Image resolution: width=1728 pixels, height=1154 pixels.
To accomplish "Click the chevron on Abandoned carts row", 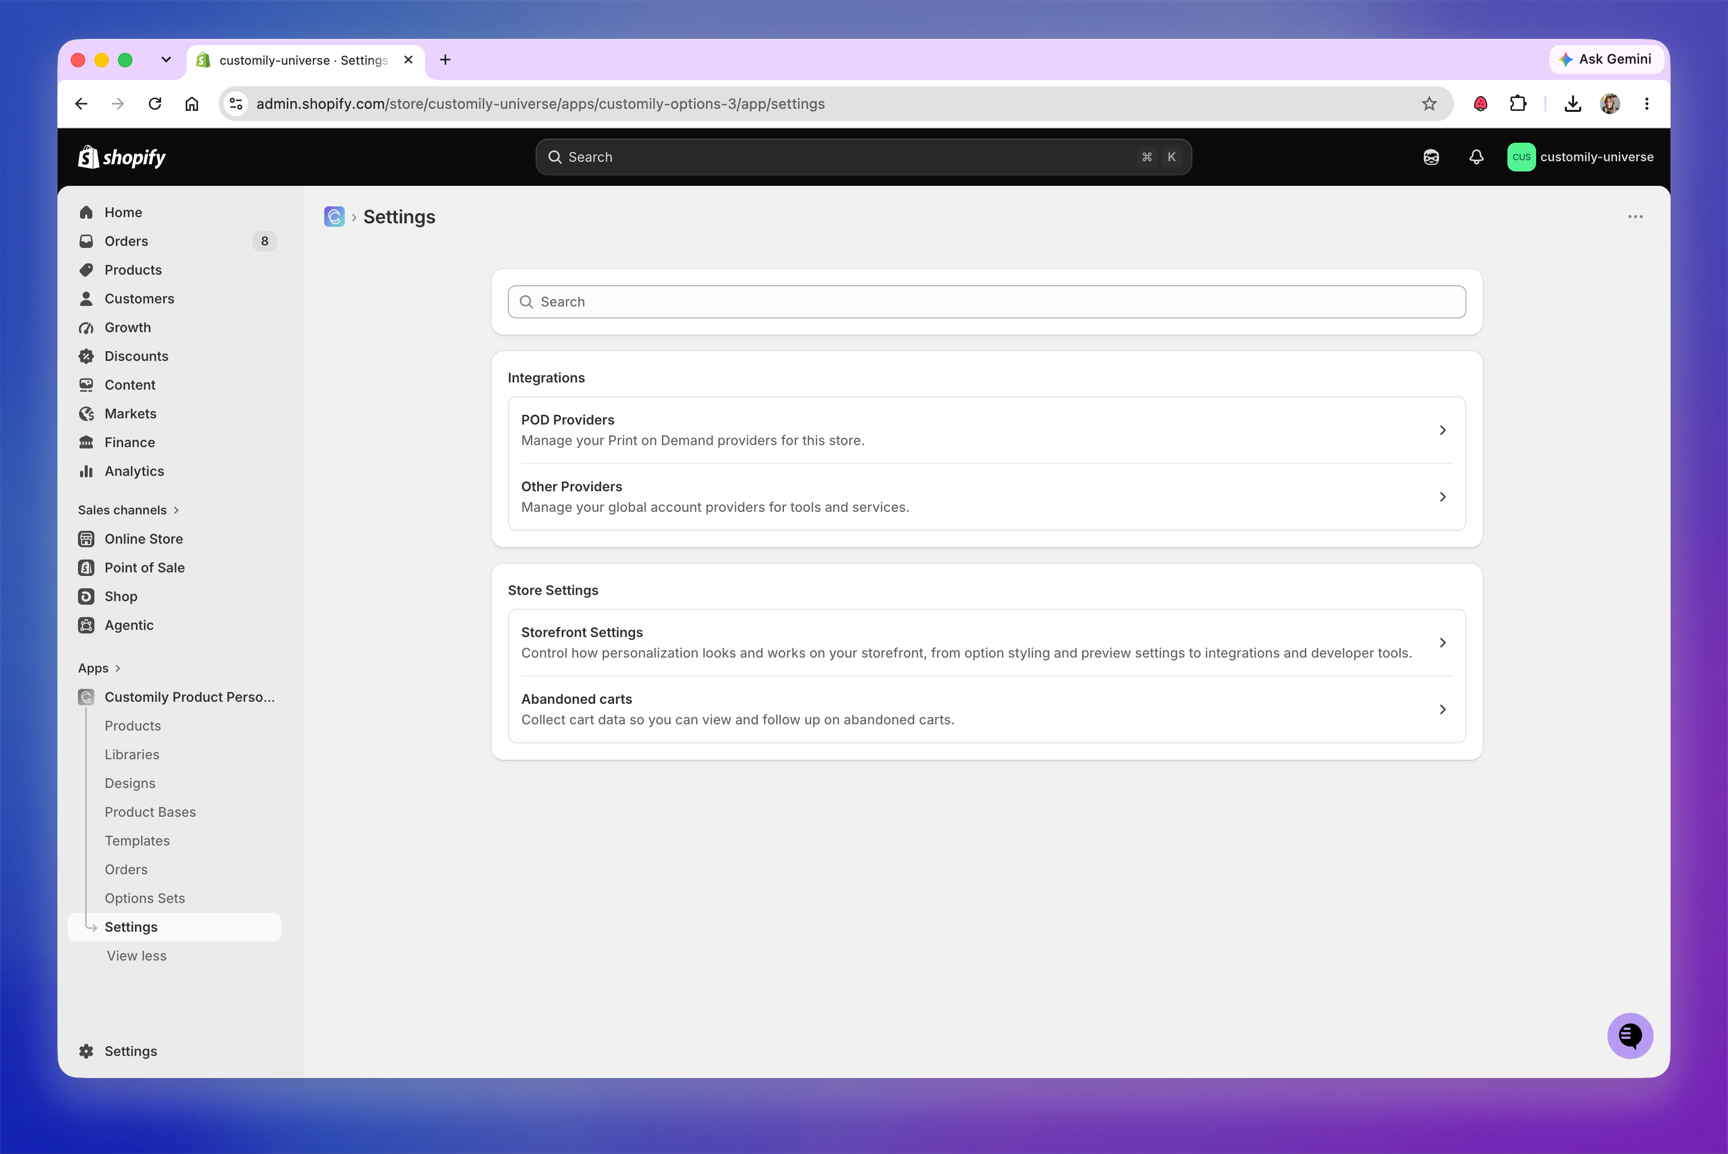I will coord(1442,709).
